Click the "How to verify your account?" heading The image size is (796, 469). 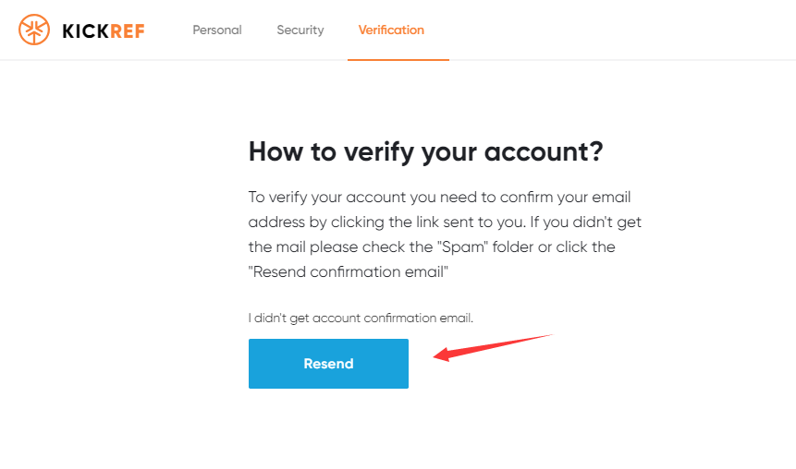point(425,152)
